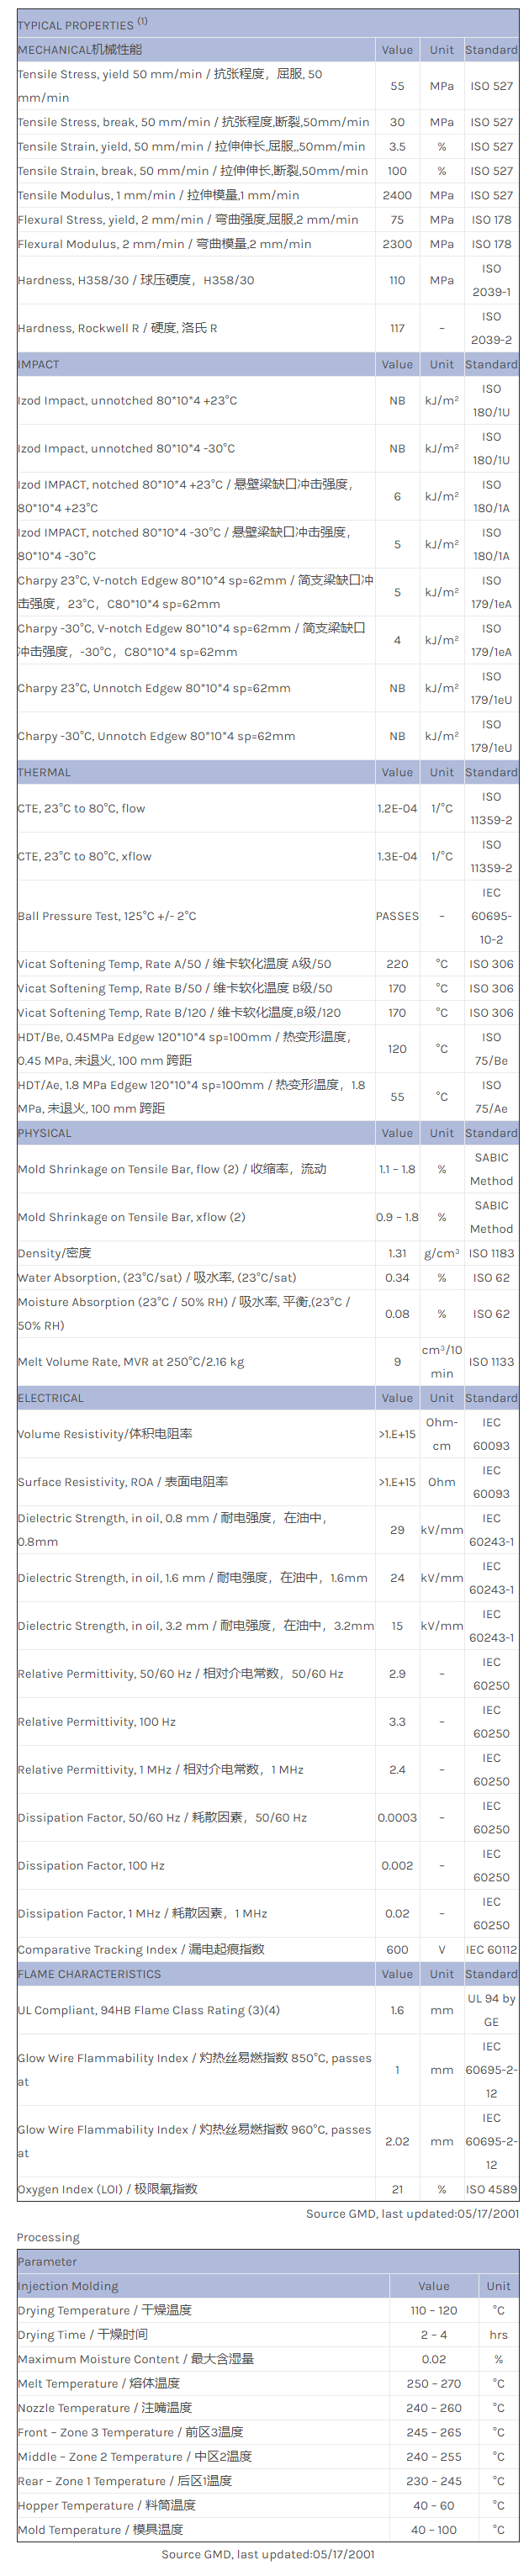This screenshot has width=529, height=2576.
Task: Select the Density value 1.31
Action: (397, 1253)
